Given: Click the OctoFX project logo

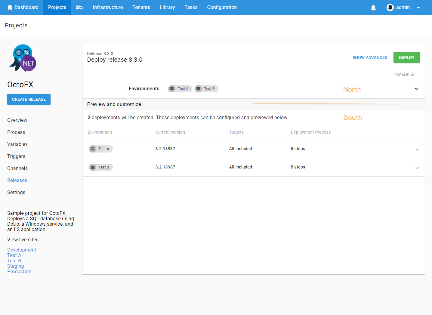Looking at the screenshot, I should (x=23, y=58).
